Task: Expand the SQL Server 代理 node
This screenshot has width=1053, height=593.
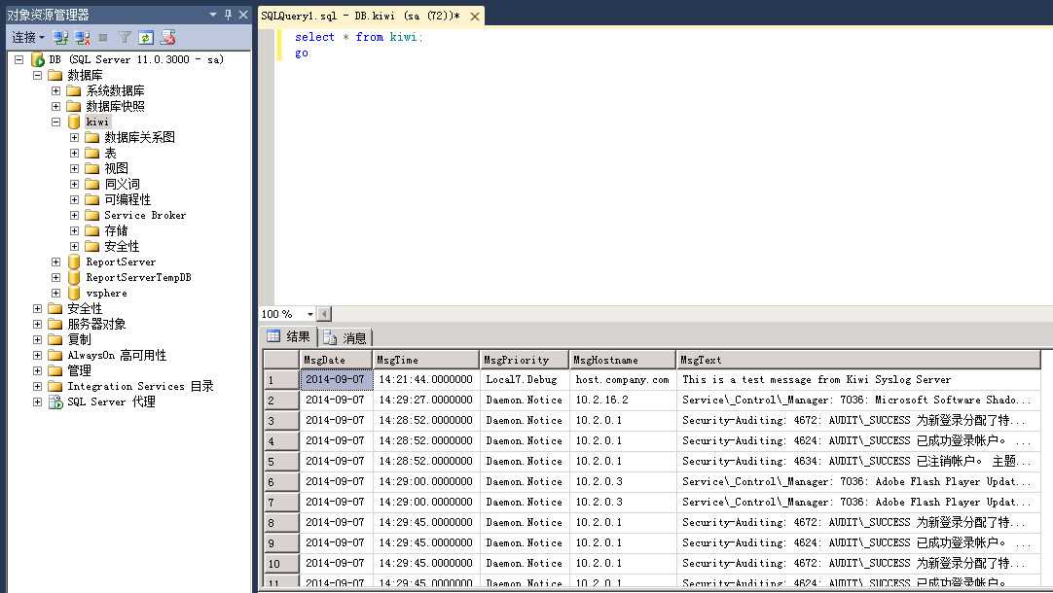Action: (x=38, y=401)
